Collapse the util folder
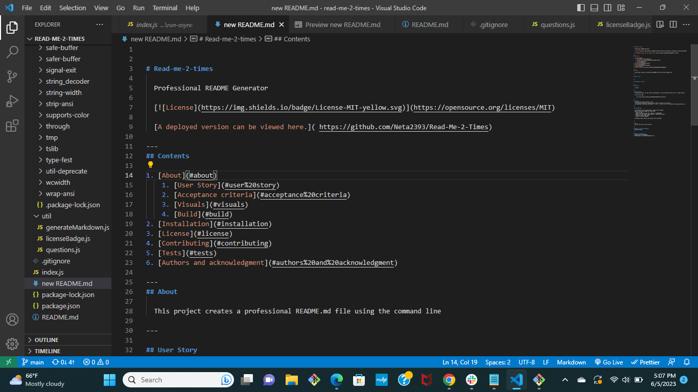 68,216
